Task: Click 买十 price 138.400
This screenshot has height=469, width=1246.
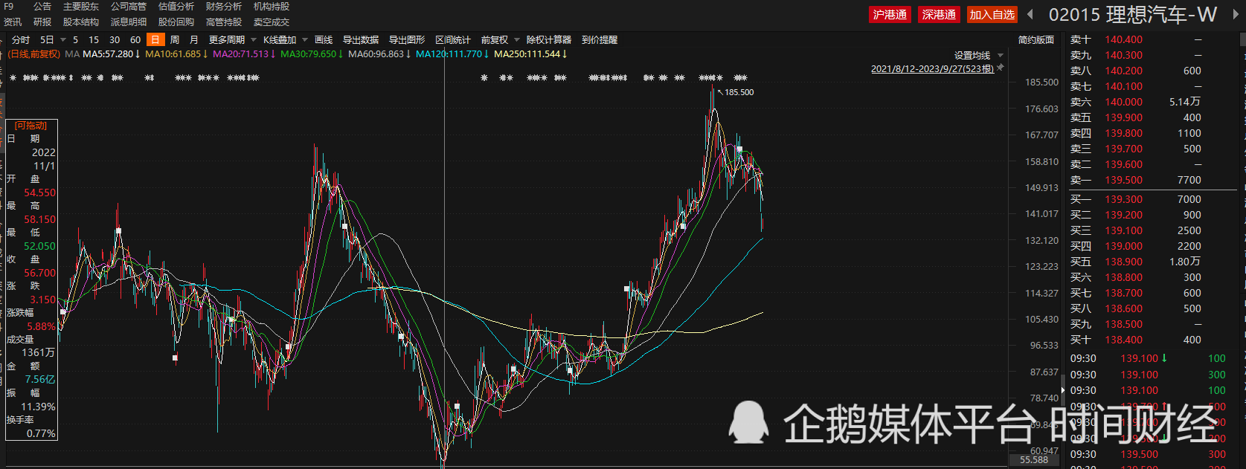Action: click(1123, 340)
